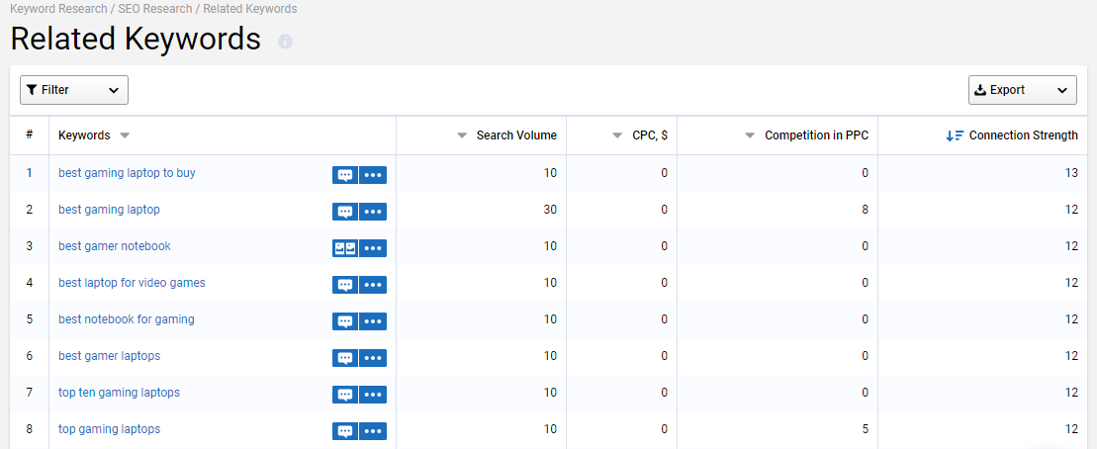1097x449 pixels.
Task: Expand the Competition in PPC column arrow
Action: point(750,135)
